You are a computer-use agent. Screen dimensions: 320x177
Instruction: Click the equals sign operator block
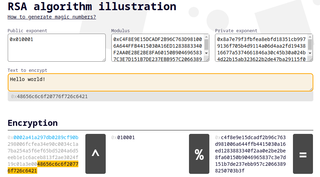[303, 154]
